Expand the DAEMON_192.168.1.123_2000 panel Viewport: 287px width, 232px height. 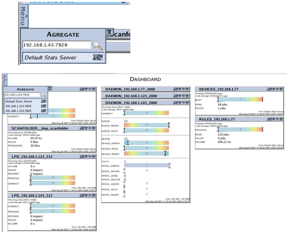click(184, 96)
